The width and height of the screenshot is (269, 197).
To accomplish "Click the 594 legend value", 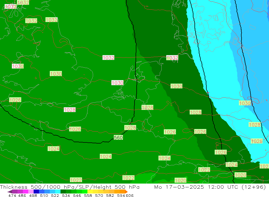I will tap(121, 195).
